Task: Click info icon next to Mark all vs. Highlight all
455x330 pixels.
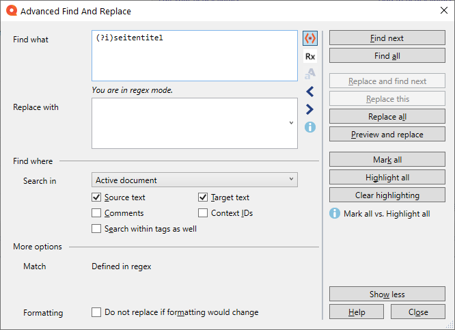Action: (x=335, y=213)
